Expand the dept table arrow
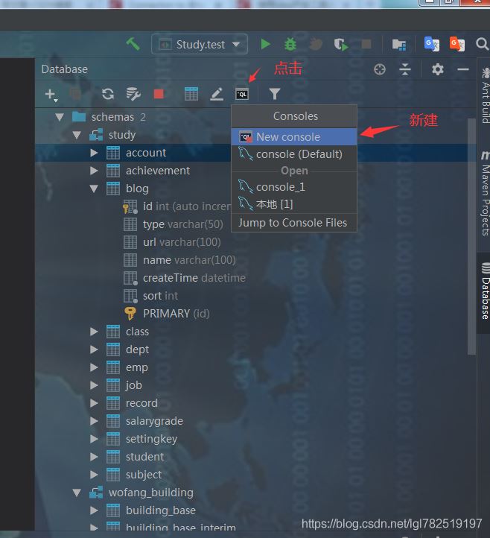This screenshot has width=490, height=538. click(94, 349)
